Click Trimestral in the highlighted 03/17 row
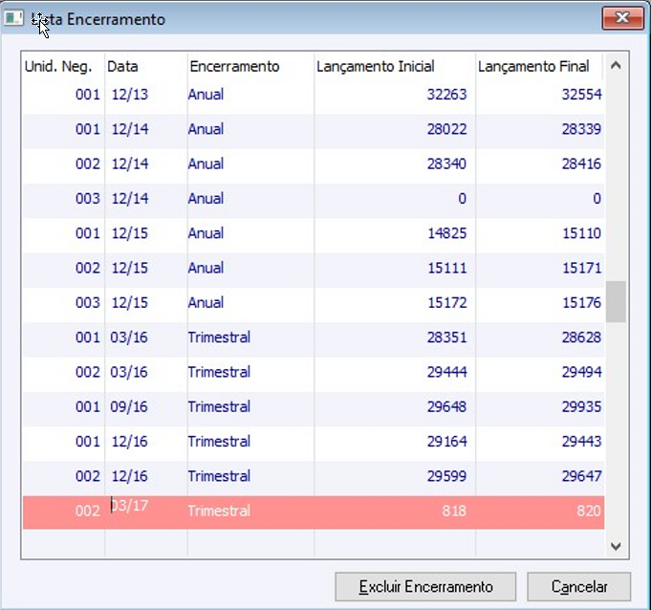The height and width of the screenshot is (610, 651). (219, 511)
